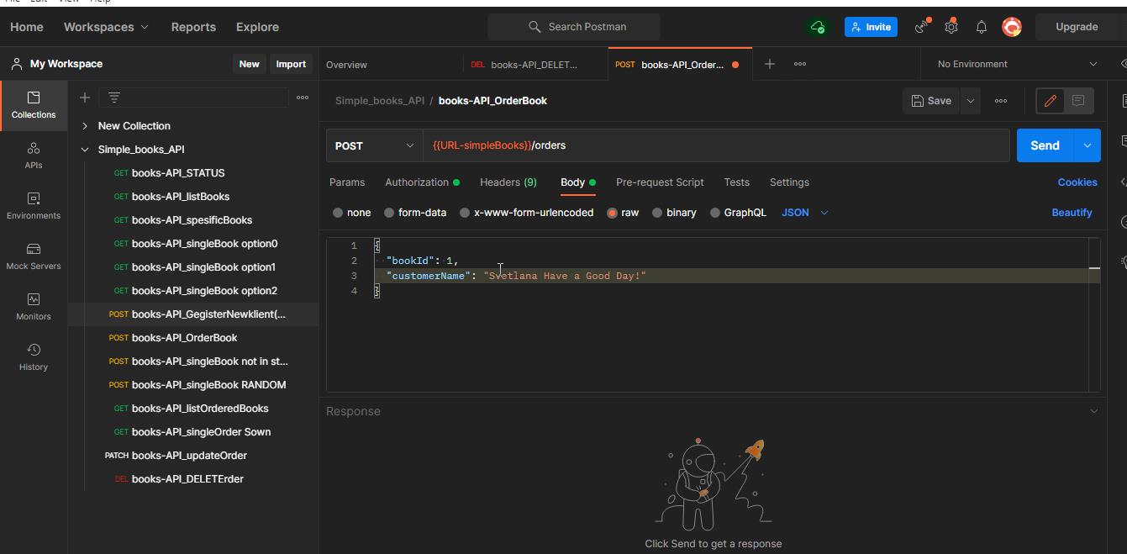
Task: Open the Send button dropdown arrow
Action: pyautogui.click(x=1087, y=145)
